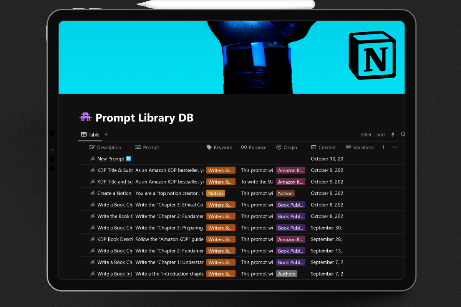This screenshot has height=307, width=461.
Task: Click the "September 30," created date
Action: [x=326, y=228]
